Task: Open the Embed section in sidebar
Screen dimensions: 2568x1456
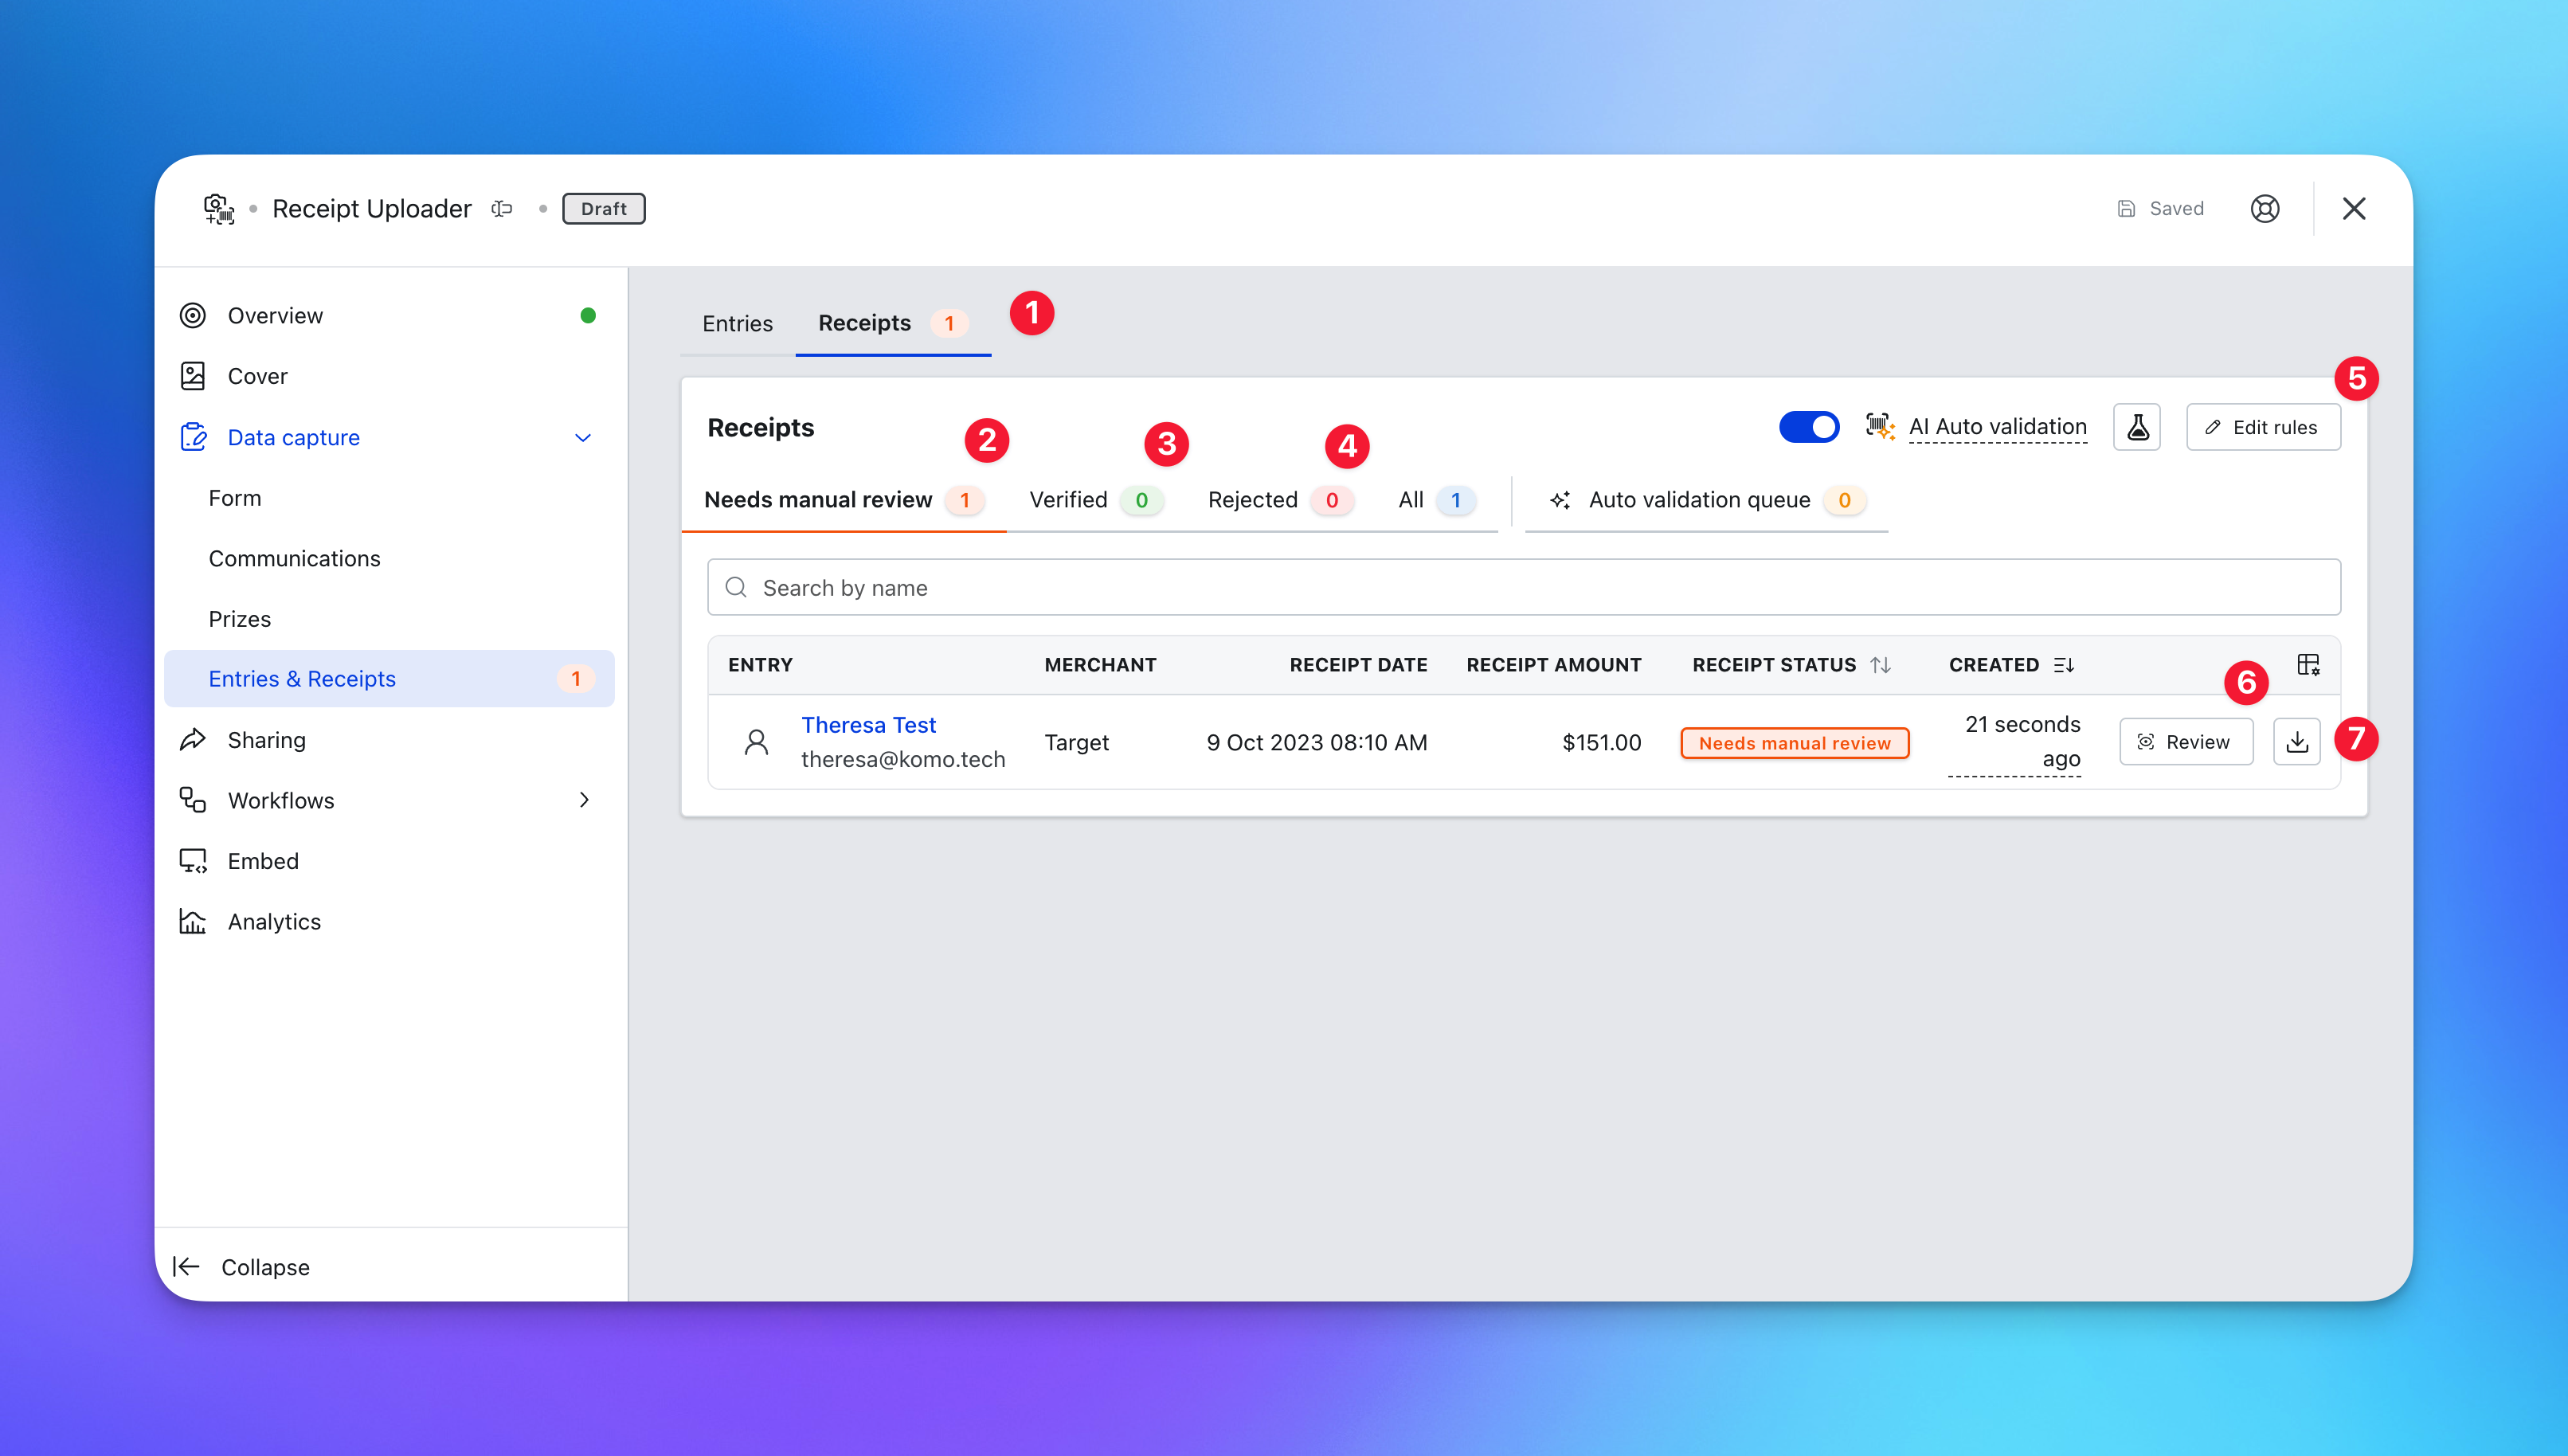Action: tap(263, 861)
